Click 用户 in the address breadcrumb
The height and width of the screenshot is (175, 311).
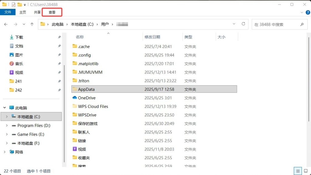(105, 24)
